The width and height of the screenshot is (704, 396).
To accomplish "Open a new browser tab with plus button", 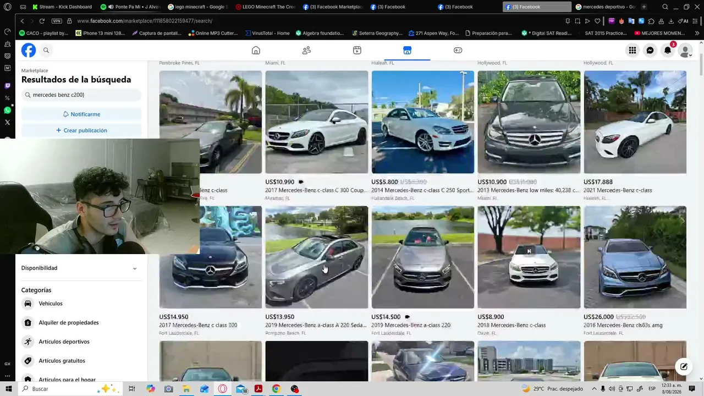I will coord(644,7).
